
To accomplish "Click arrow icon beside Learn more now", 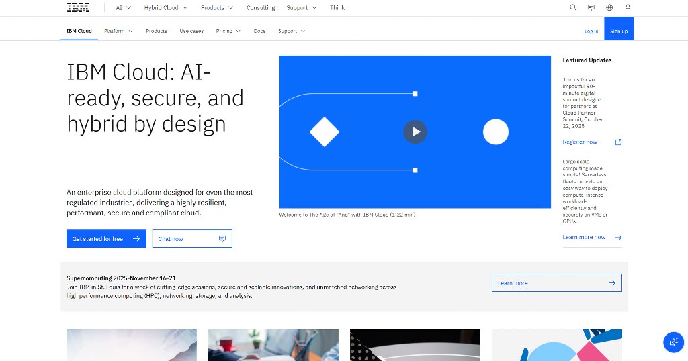I will (618, 238).
